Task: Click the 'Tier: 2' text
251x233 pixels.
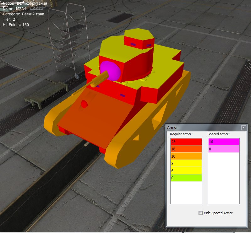Action: point(9,19)
